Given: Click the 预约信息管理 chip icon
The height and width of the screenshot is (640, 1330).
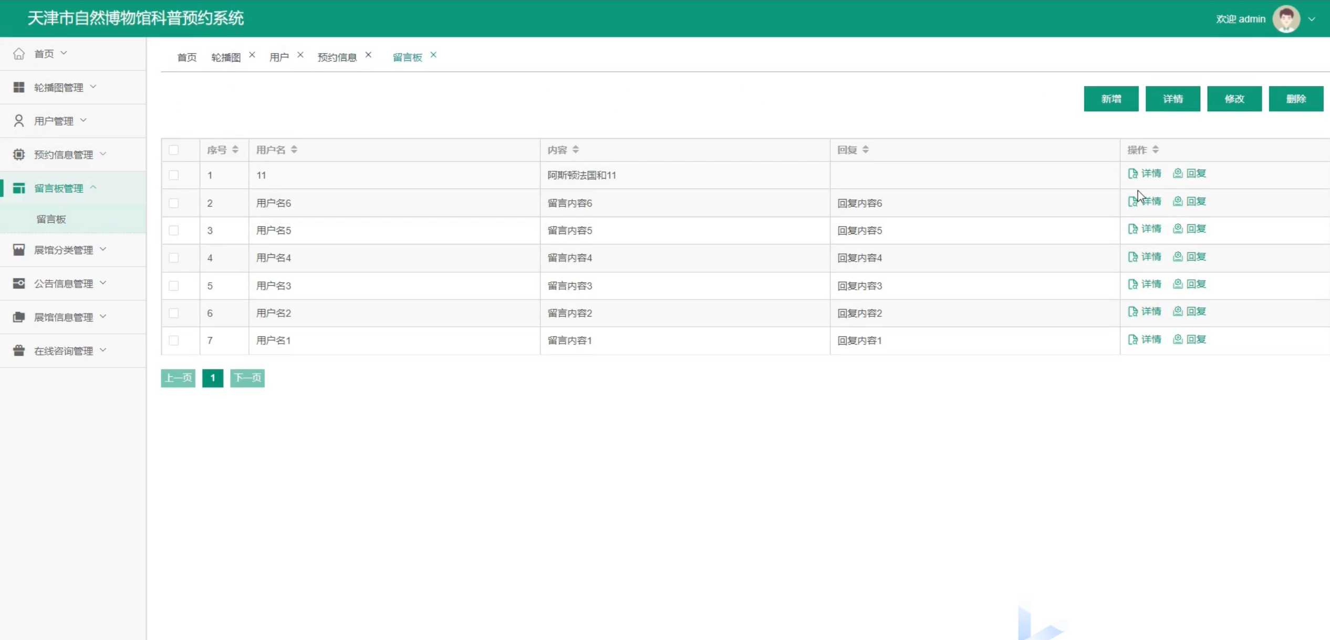Looking at the screenshot, I should tap(19, 154).
